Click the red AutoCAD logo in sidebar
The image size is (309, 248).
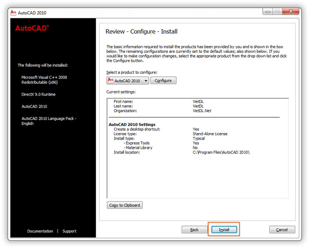click(32, 28)
